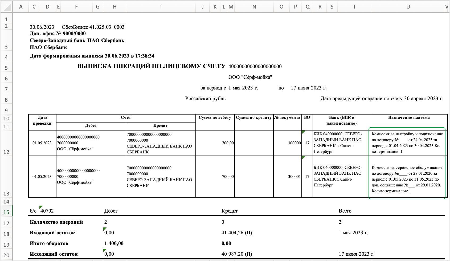Select the 'Сумма по дебету' header cell
Viewport: 450px width, 261px height.
click(215, 117)
